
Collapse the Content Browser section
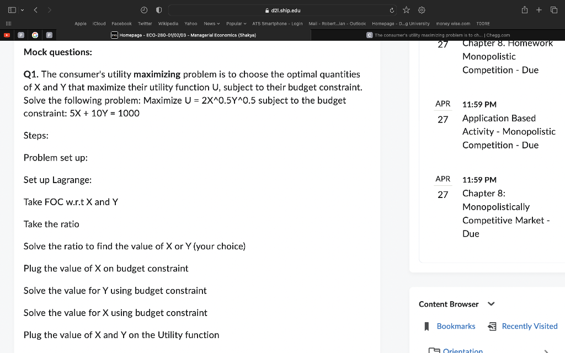point(491,304)
